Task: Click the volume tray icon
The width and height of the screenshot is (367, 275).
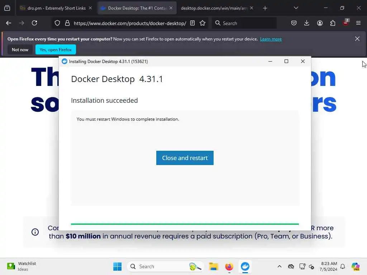Action: click(311, 266)
